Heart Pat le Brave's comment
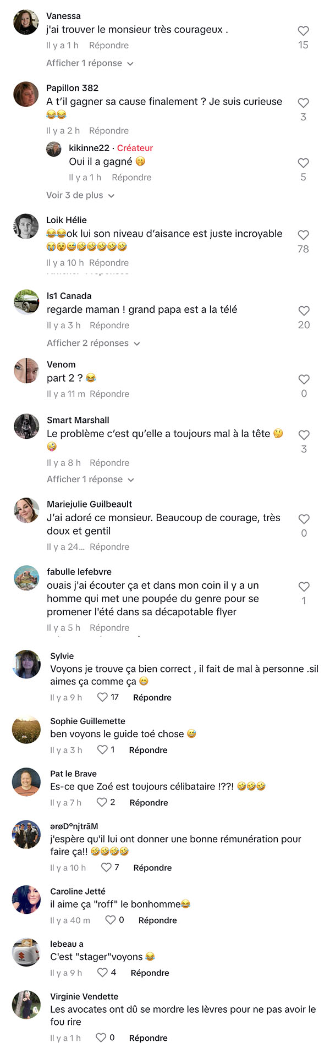The width and height of the screenshot is (330, 1043). [x=102, y=802]
